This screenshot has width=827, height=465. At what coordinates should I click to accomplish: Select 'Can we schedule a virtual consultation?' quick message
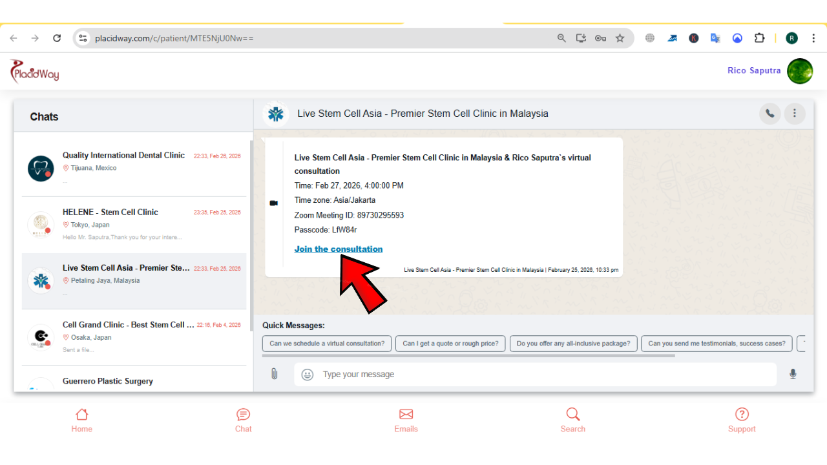(x=326, y=344)
